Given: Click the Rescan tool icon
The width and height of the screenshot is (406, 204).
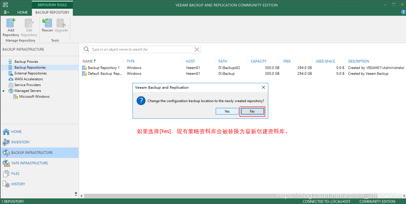Looking at the screenshot, I should (x=47, y=23).
